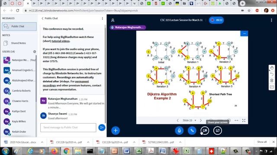This screenshot has height=155, width=277.
Task: Go back in browser history
Action: tap(5, 10)
